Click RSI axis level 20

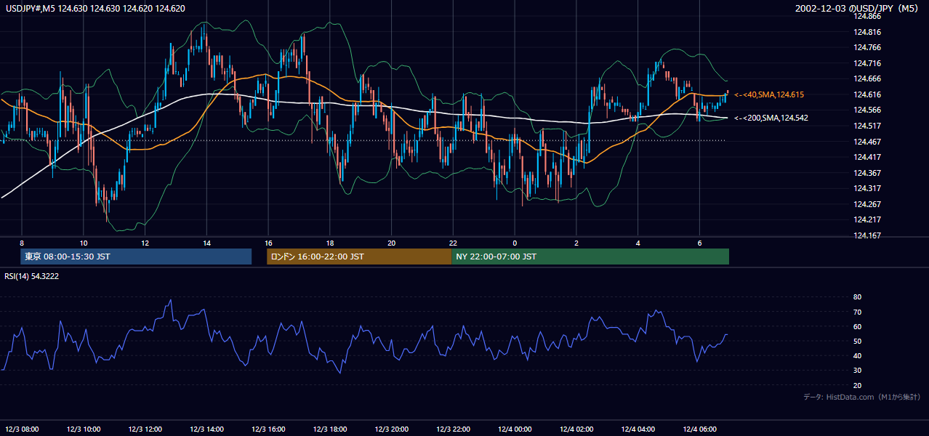pos(858,385)
